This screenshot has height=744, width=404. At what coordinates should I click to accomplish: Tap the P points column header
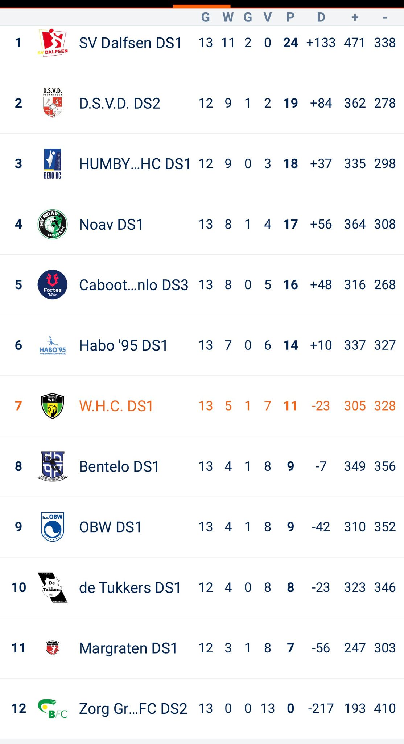[x=290, y=17]
